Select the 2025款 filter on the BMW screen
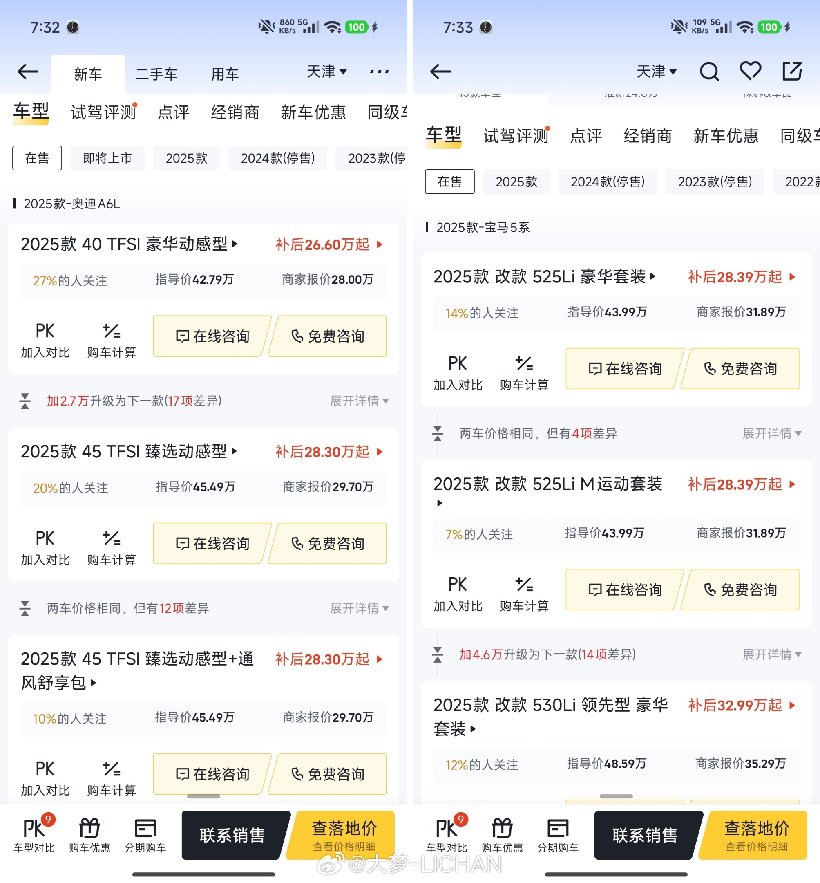Screen dimensions: 820x883 (516, 182)
